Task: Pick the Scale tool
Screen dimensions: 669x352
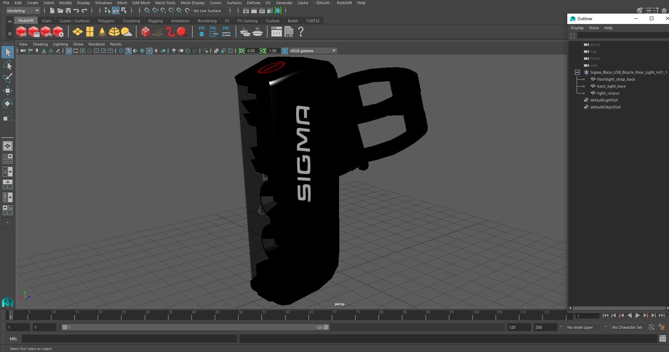Action: pos(7,116)
